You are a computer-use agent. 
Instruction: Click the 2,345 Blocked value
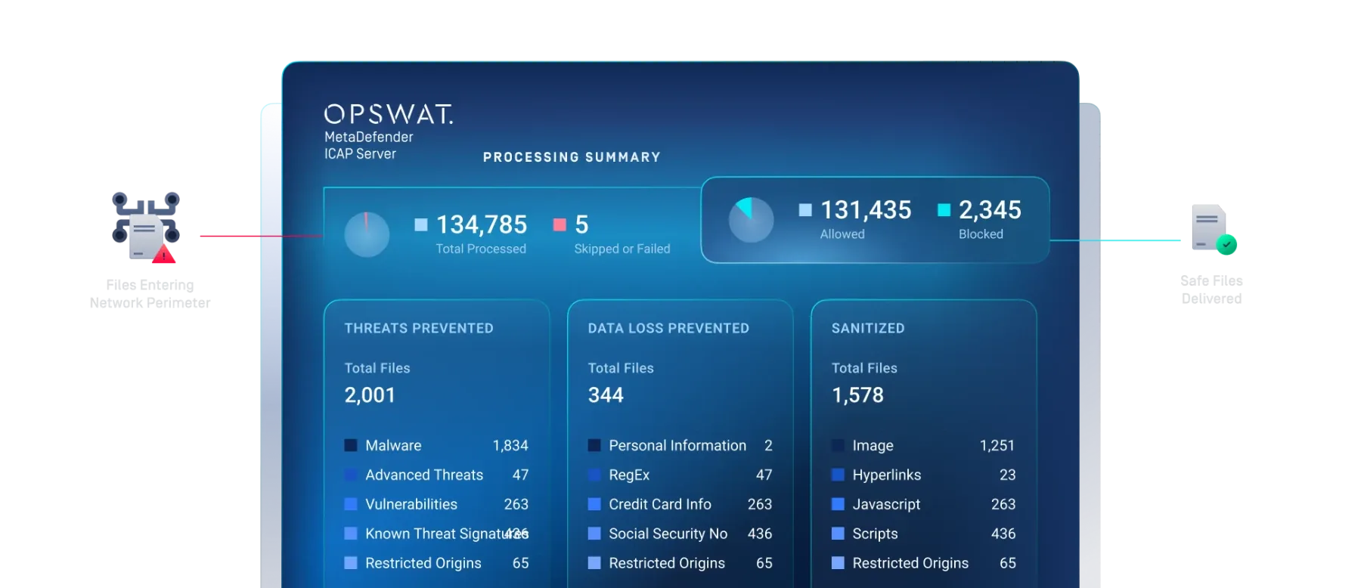(x=990, y=210)
